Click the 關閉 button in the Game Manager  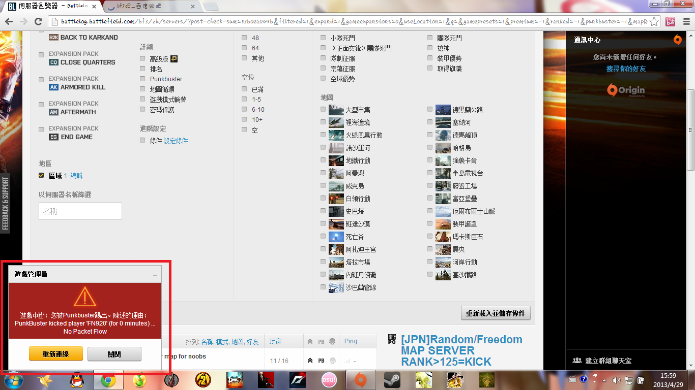click(x=114, y=354)
